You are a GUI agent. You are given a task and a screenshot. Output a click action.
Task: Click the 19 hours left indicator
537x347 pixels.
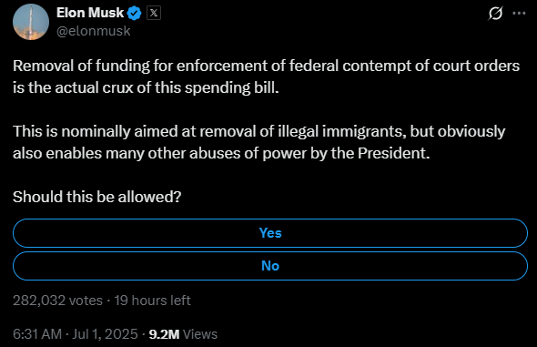coord(152,301)
